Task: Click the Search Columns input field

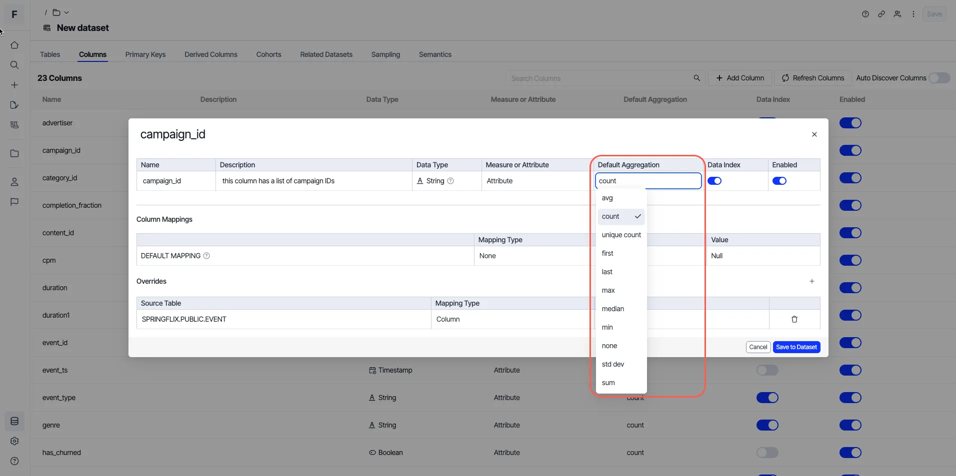Action: pyautogui.click(x=600, y=78)
